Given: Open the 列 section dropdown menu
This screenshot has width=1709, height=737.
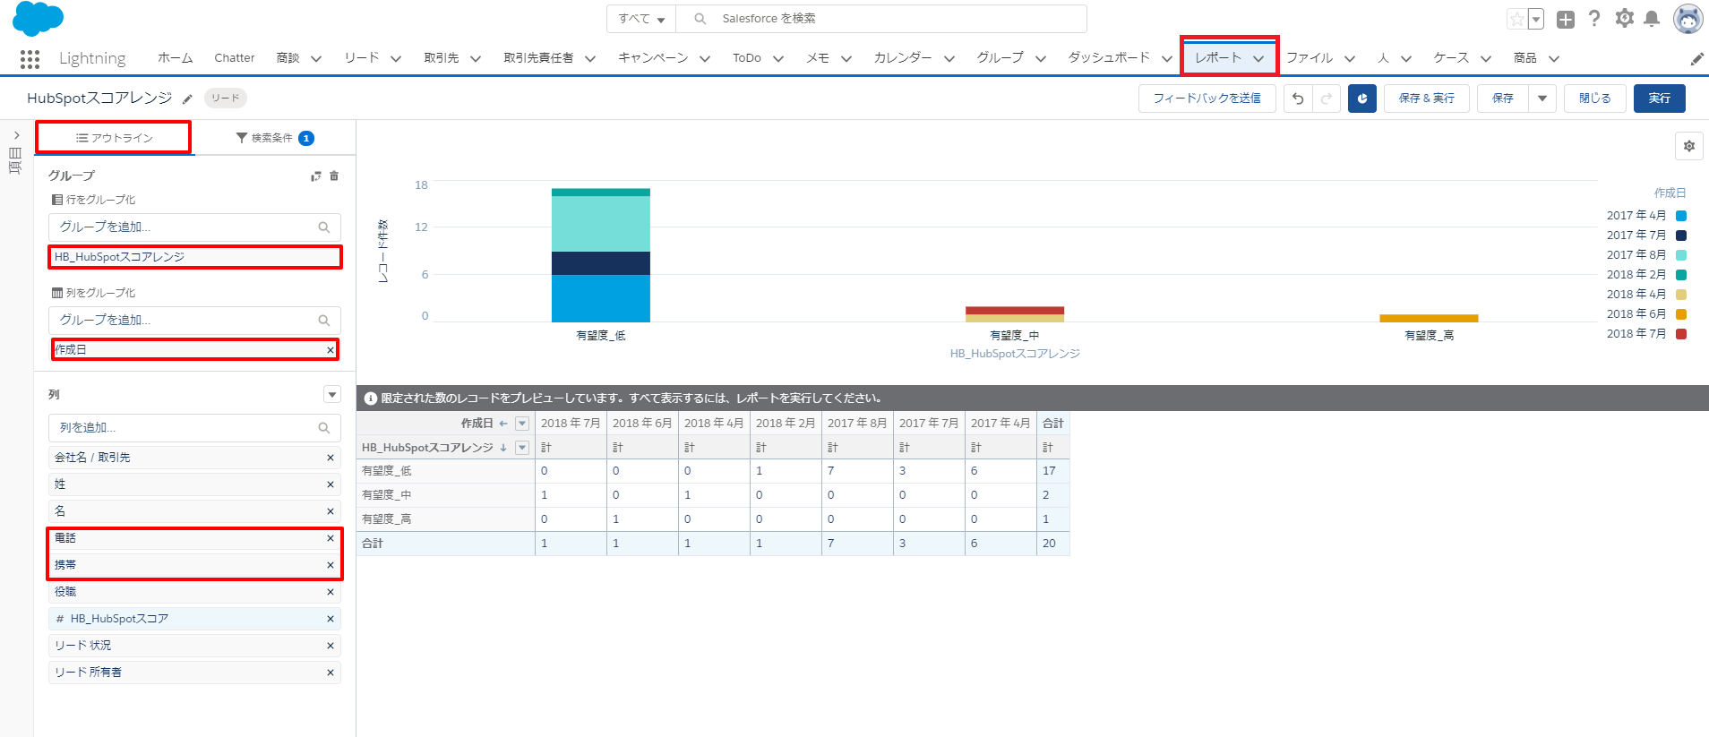Looking at the screenshot, I should [x=331, y=395].
